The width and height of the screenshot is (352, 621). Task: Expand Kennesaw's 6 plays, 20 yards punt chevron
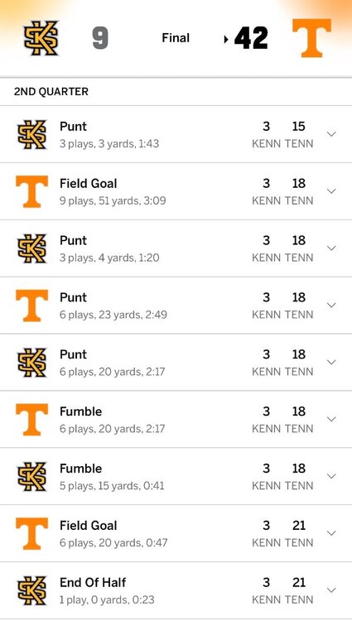(x=331, y=363)
